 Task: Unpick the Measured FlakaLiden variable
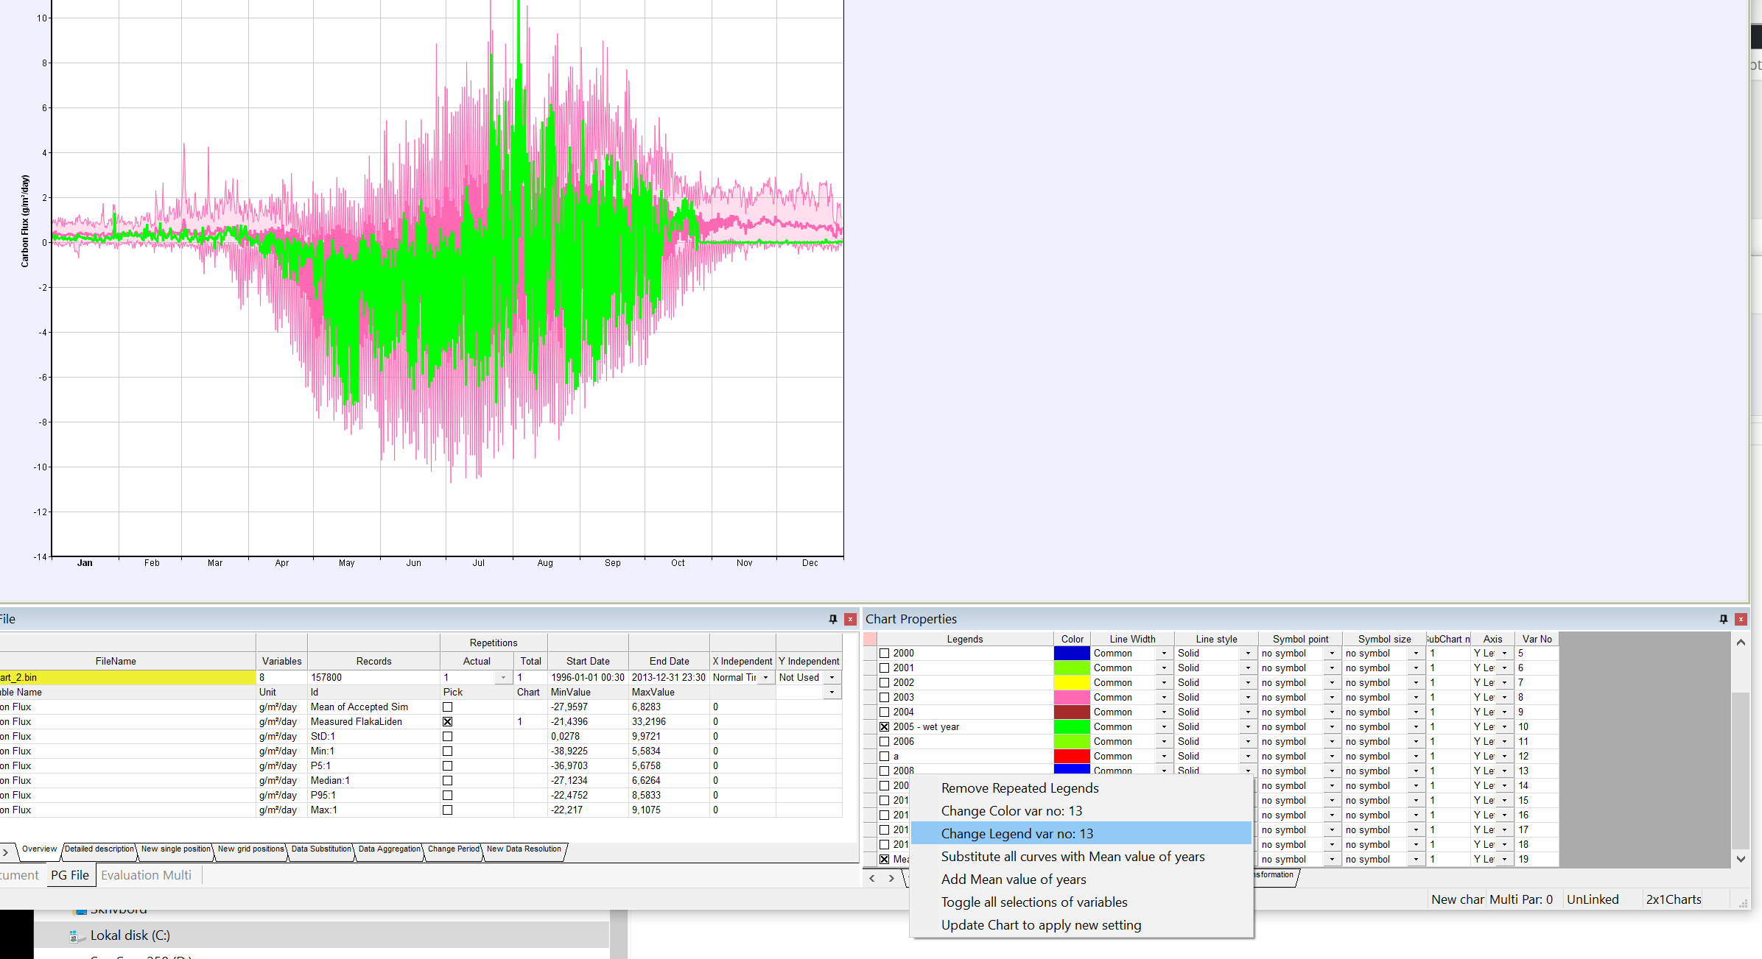(447, 722)
